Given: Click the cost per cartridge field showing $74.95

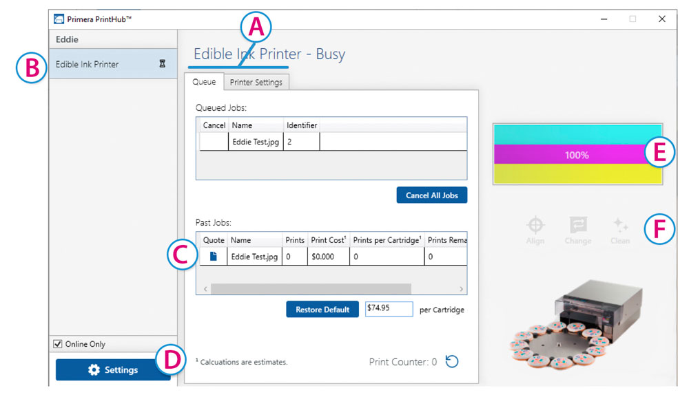Looking at the screenshot, I should click(x=389, y=308).
